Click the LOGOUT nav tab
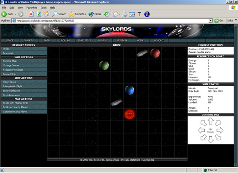 click(159, 41)
